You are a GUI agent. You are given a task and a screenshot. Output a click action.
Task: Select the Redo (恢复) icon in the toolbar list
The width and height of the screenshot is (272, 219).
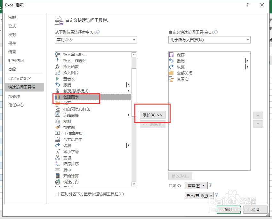[171, 67]
